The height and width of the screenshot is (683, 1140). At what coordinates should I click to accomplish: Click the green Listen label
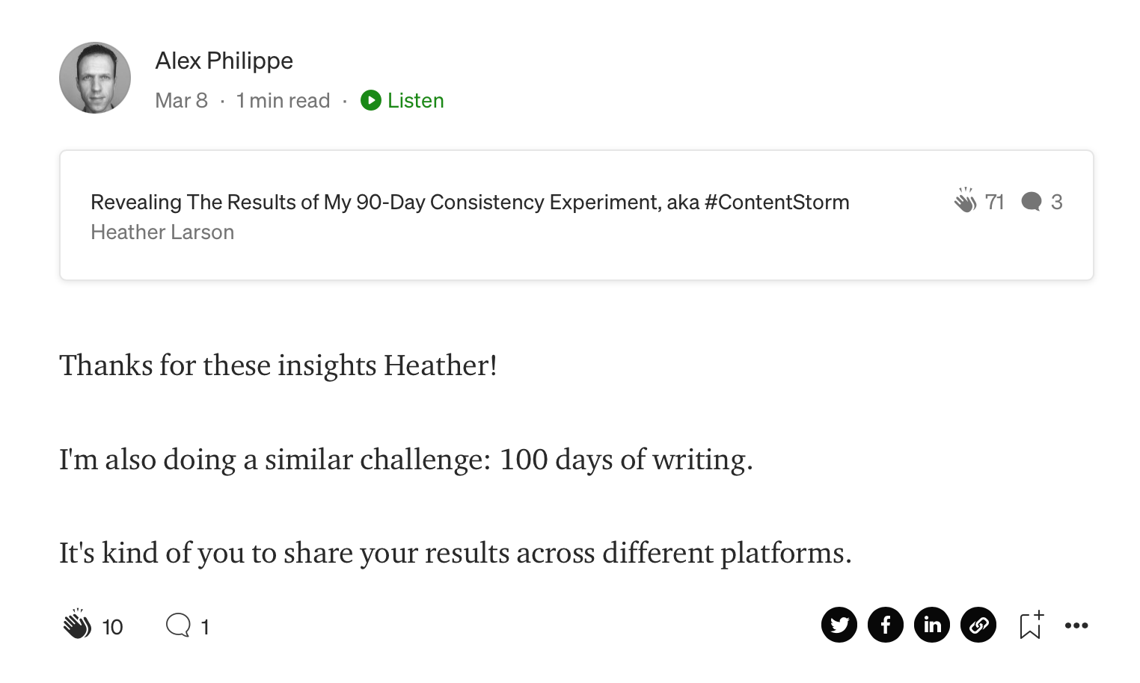coord(416,100)
